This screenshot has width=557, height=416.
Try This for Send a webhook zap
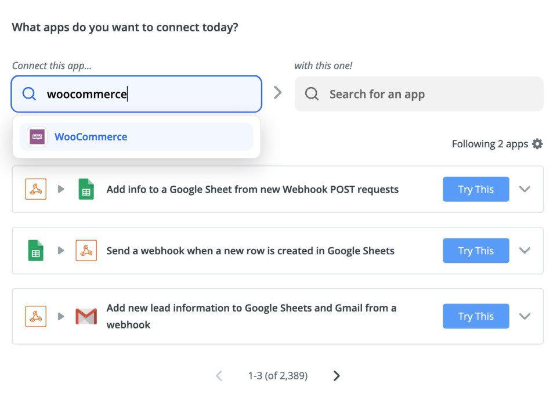476,251
